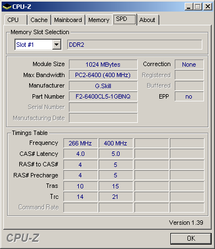Click the Trc value 21
The height and width of the screenshot is (249, 215).
(116, 197)
